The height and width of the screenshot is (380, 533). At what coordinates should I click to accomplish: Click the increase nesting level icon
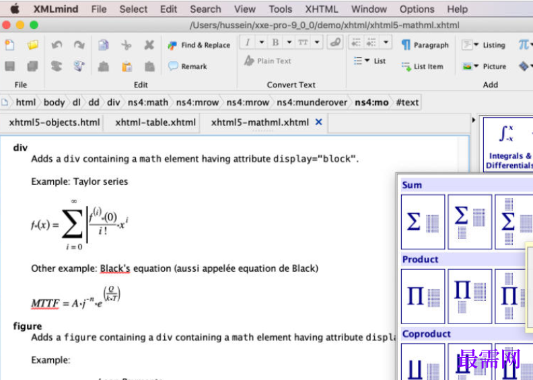(371, 42)
